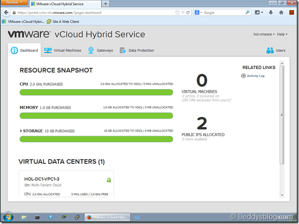This screenshot has height=224, width=299.
Task: Click the Virtual Machines monitor icon
Action: coord(48,51)
